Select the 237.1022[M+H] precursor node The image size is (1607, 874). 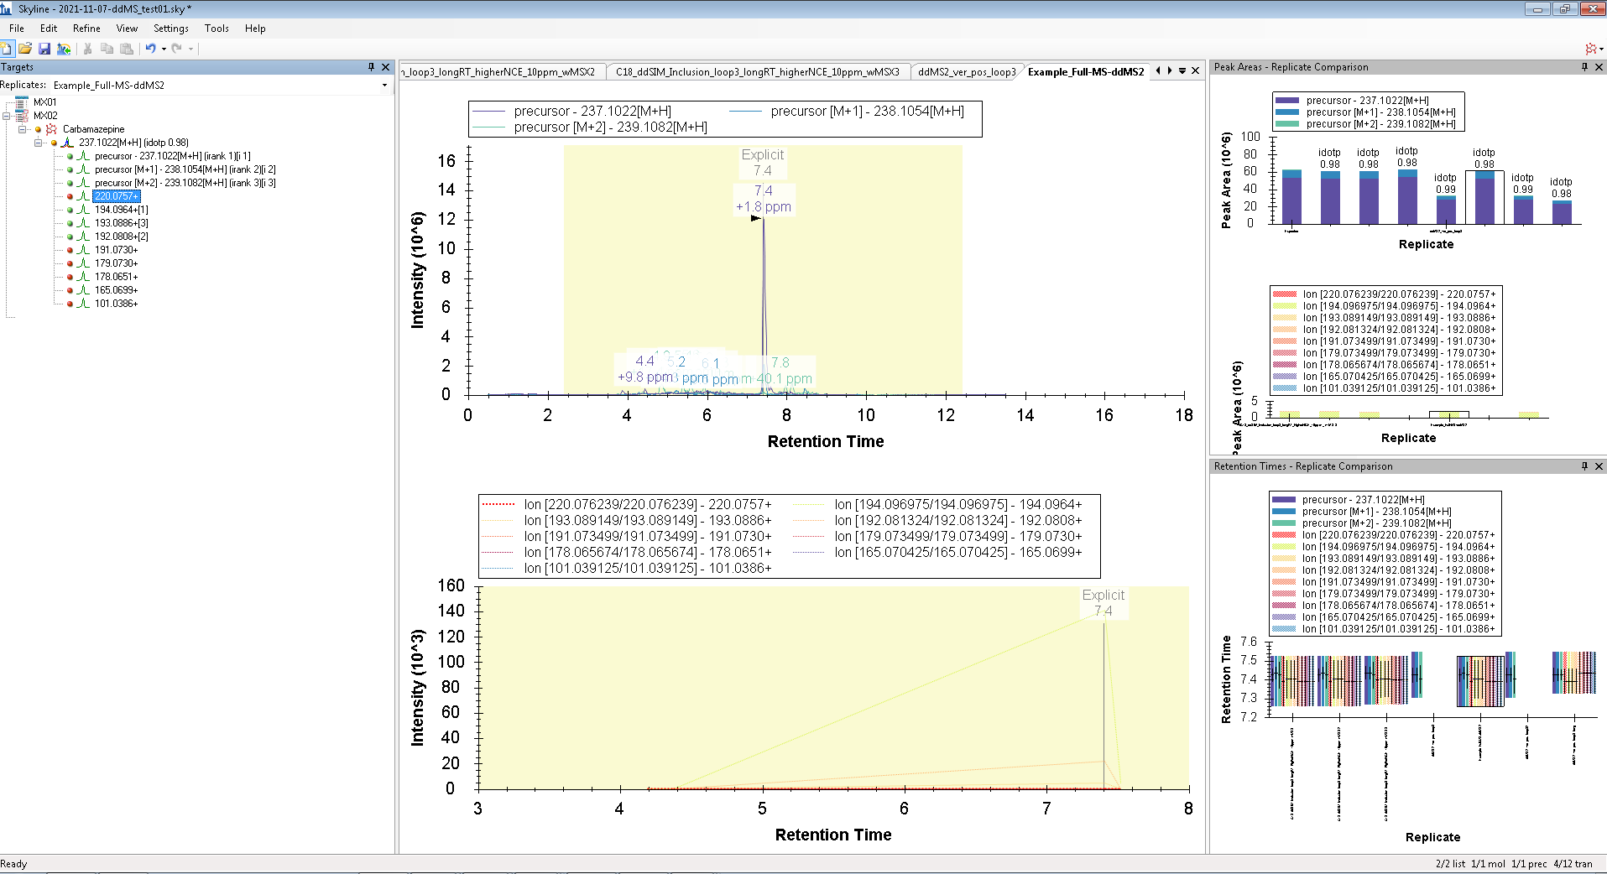[x=133, y=143]
